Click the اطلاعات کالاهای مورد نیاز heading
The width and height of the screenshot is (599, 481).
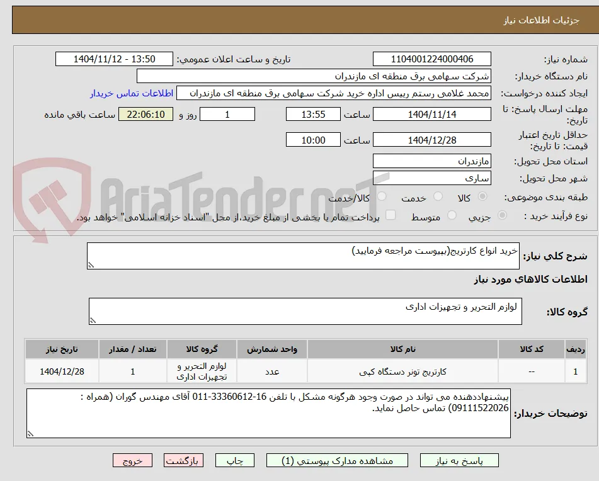coord(530,280)
